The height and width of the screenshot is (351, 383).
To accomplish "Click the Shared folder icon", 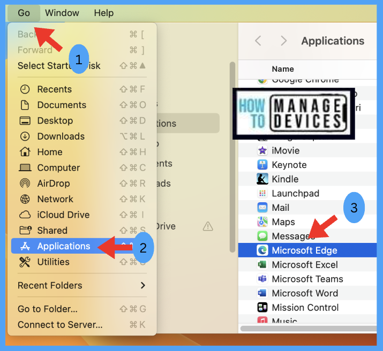I will [25, 230].
